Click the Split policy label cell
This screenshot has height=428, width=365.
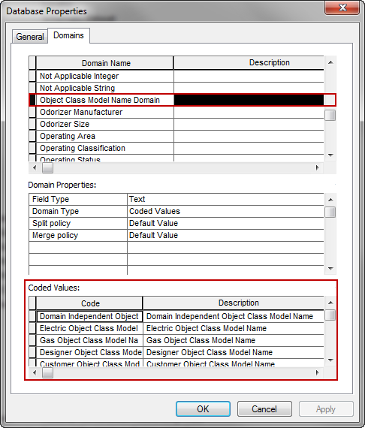(x=78, y=223)
